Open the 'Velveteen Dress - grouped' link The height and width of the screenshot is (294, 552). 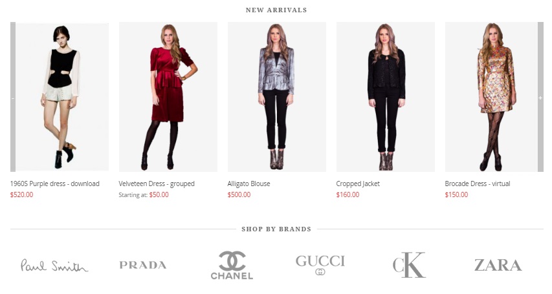click(157, 184)
